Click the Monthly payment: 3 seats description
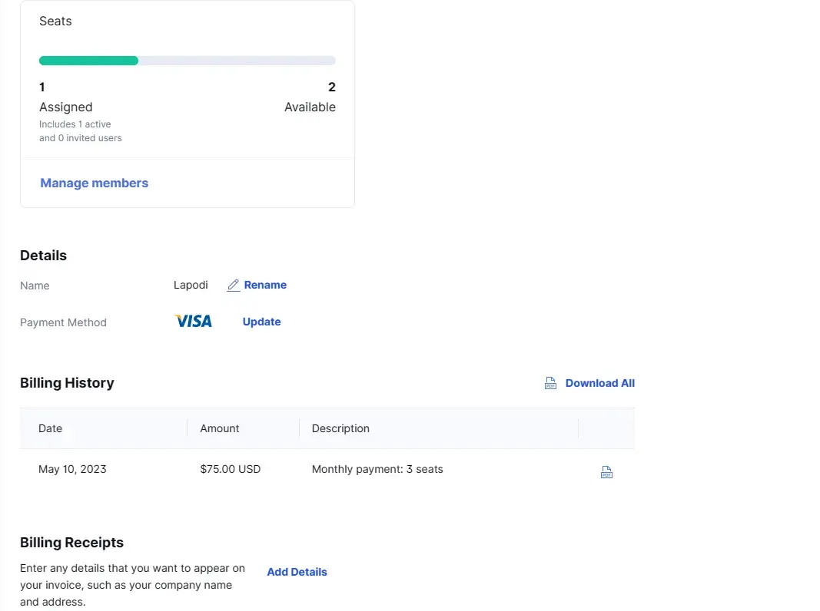Viewport: 820px width, 611px height. tap(377, 469)
